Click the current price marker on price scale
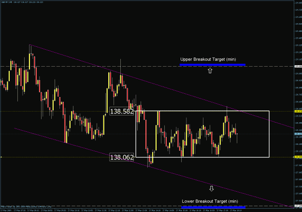The width and height of the screenshot is (302, 212). tap(298, 134)
